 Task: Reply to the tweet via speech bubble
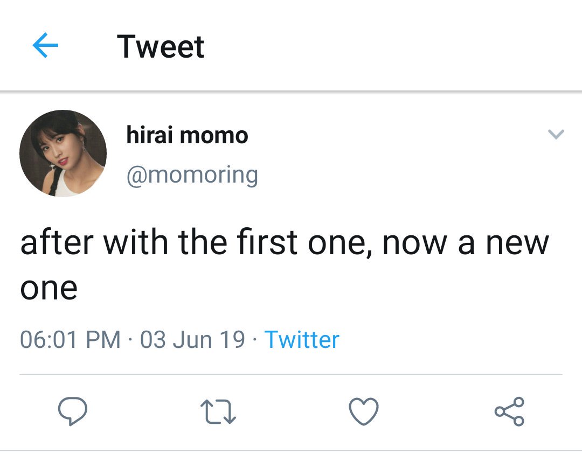pyautogui.click(x=73, y=411)
